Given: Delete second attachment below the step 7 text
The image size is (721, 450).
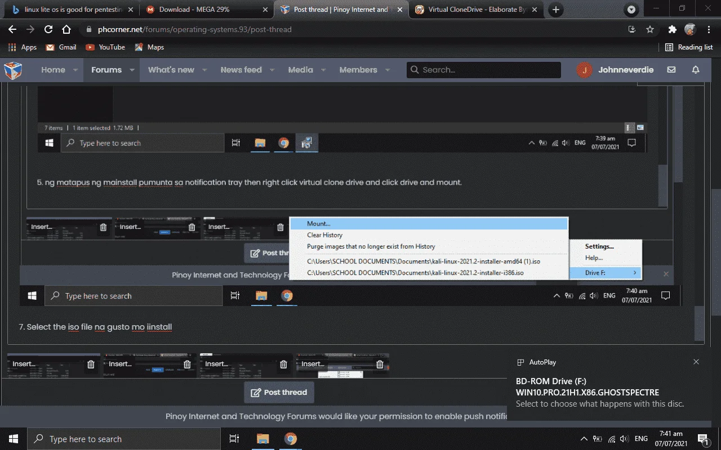Looking at the screenshot, I should pos(188,364).
